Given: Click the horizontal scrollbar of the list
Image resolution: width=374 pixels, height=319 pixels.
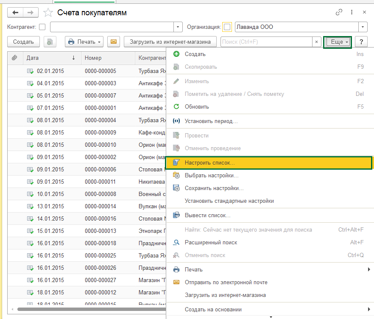Looking at the screenshot, I should (x=92, y=309).
